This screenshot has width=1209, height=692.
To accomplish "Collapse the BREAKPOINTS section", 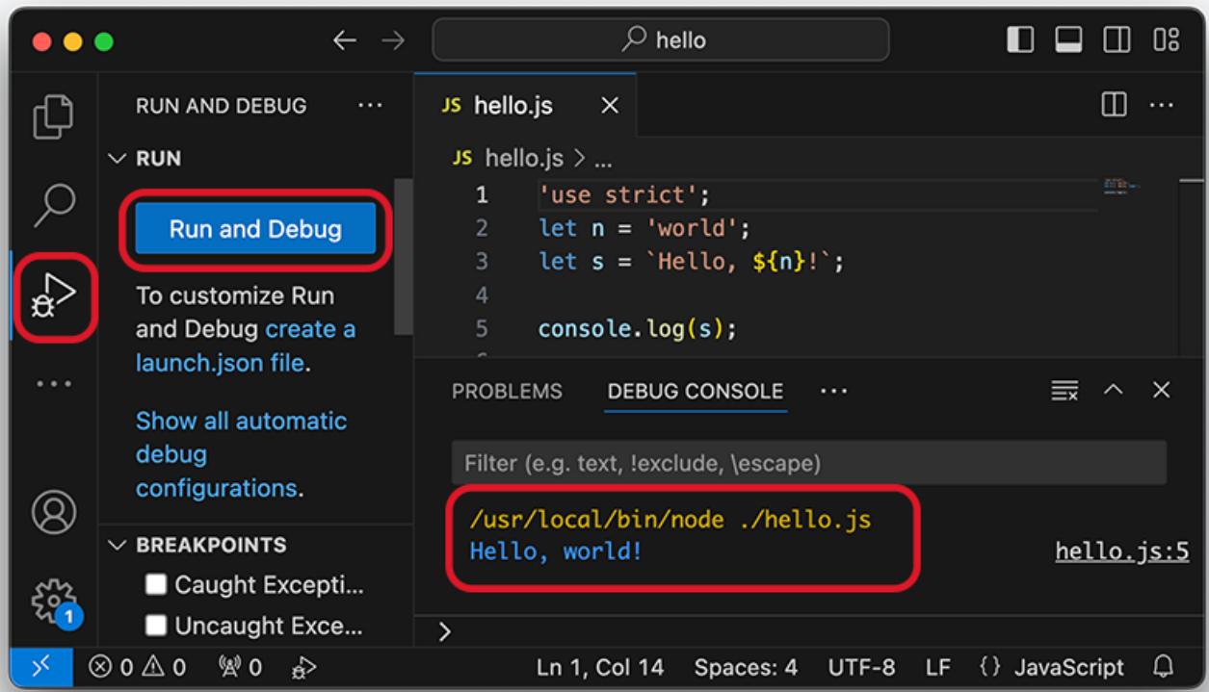I will pyautogui.click(x=118, y=545).
